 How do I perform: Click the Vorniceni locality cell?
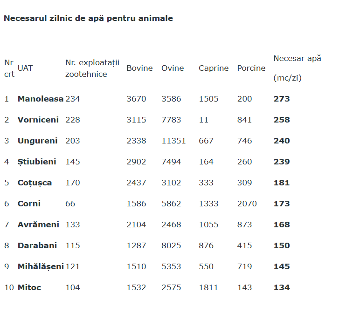pyautogui.click(x=38, y=120)
